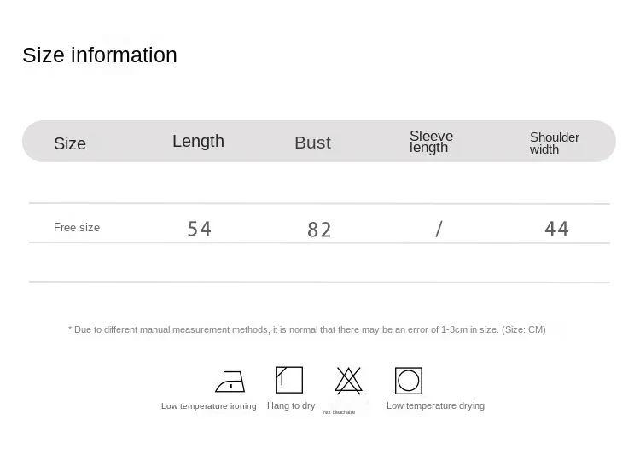Click the shoulder width value 44
The image size is (640, 449).
pos(556,229)
